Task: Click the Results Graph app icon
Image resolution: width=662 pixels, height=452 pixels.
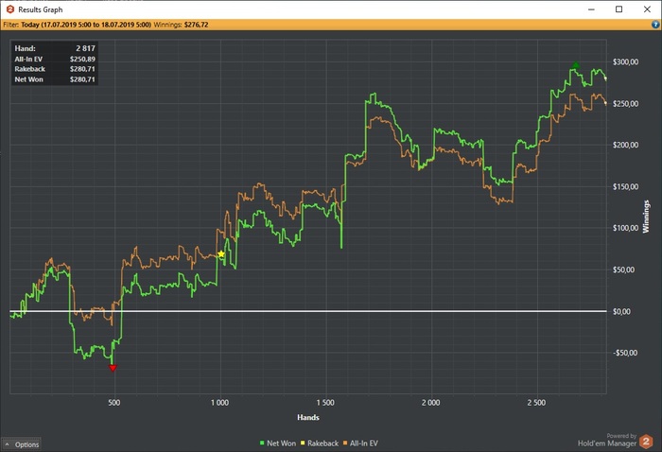Action: click(10, 9)
